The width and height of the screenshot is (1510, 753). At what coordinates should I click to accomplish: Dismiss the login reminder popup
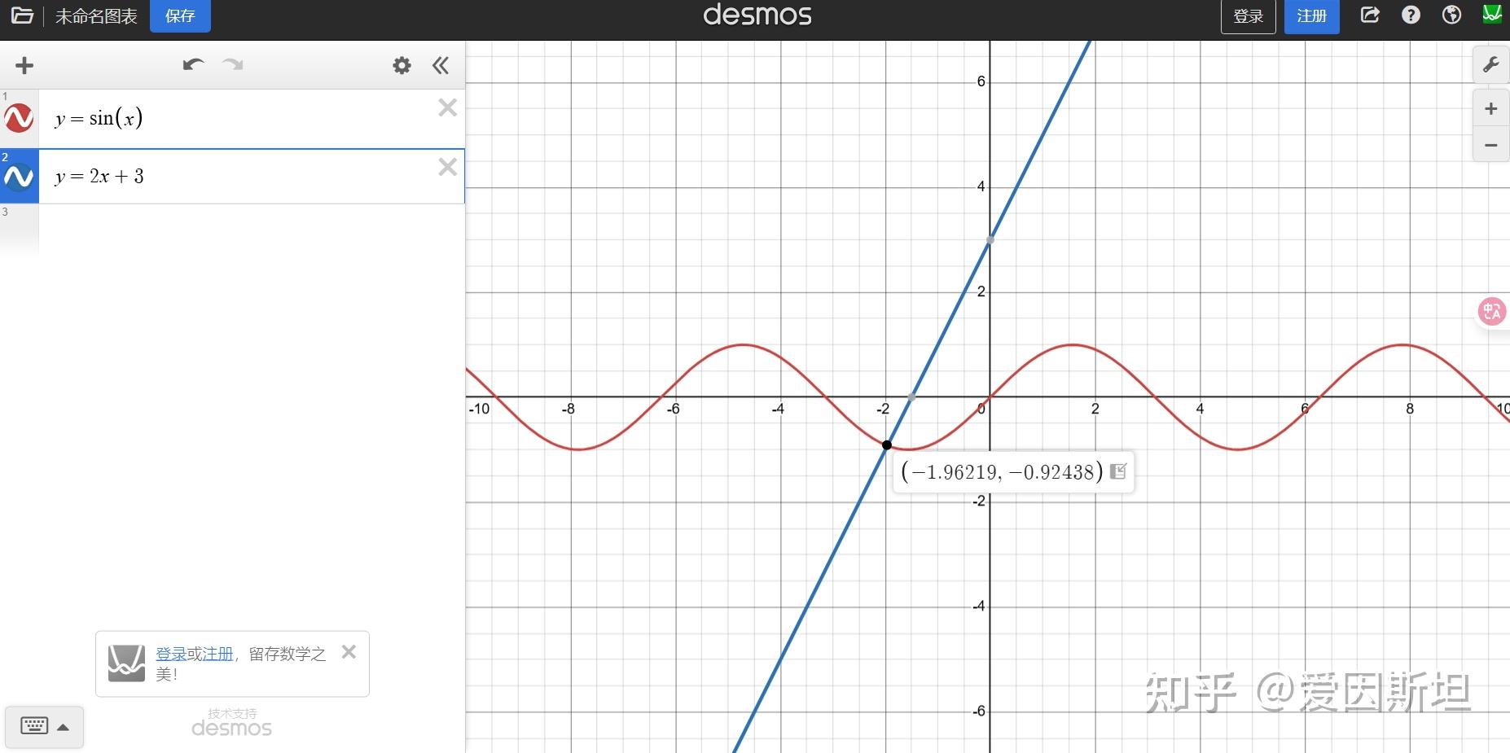349,651
